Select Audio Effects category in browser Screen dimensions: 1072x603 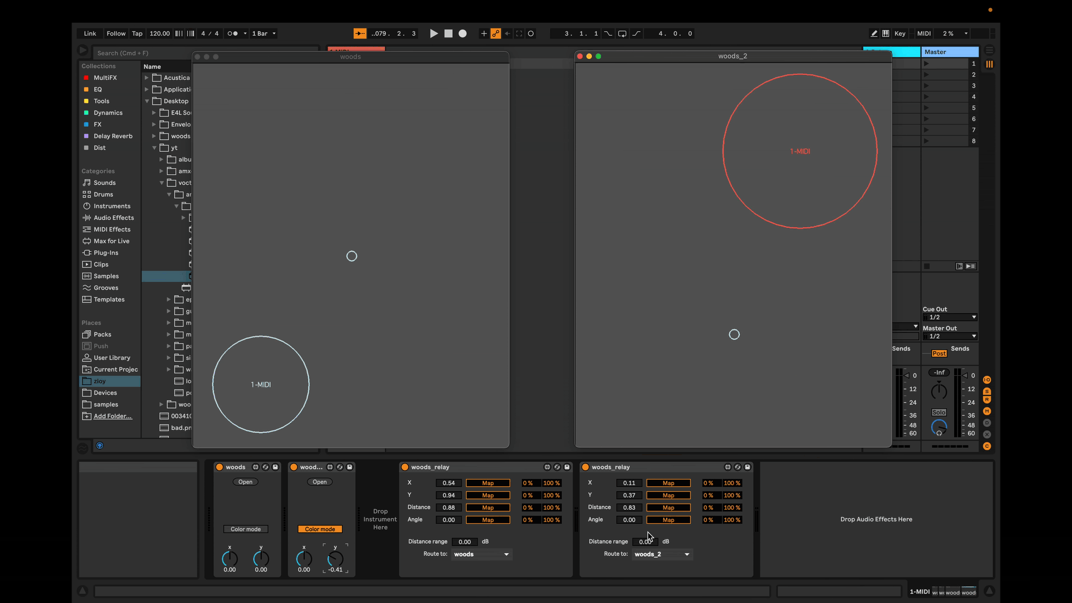pyautogui.click(x=113, y=218)
